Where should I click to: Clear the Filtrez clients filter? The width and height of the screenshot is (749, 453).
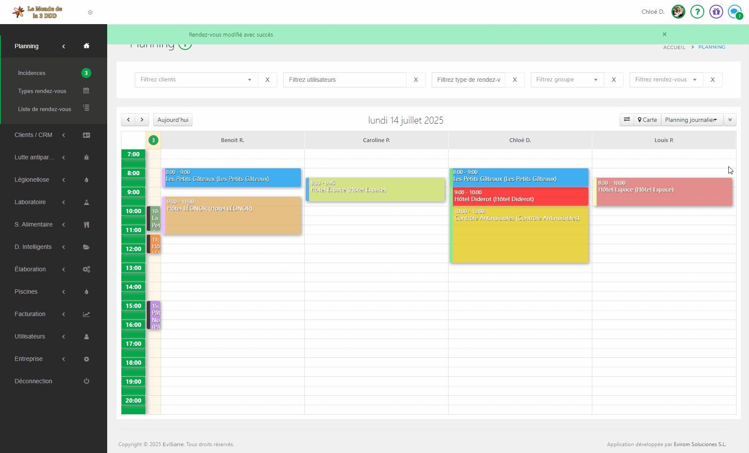click(x=267, y=80)
